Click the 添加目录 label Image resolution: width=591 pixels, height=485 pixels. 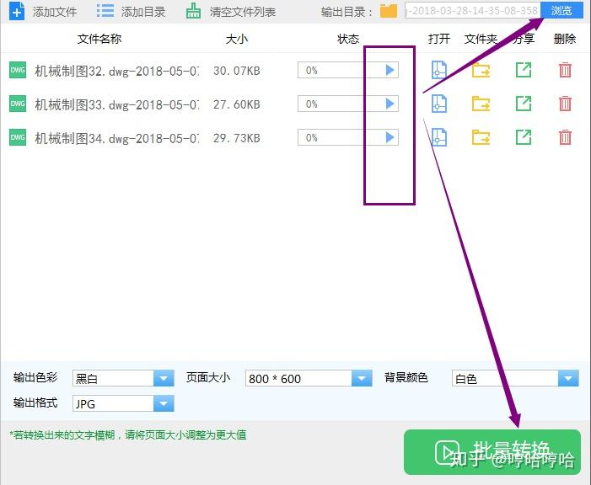pyautogui.click(x=143, y=12)
